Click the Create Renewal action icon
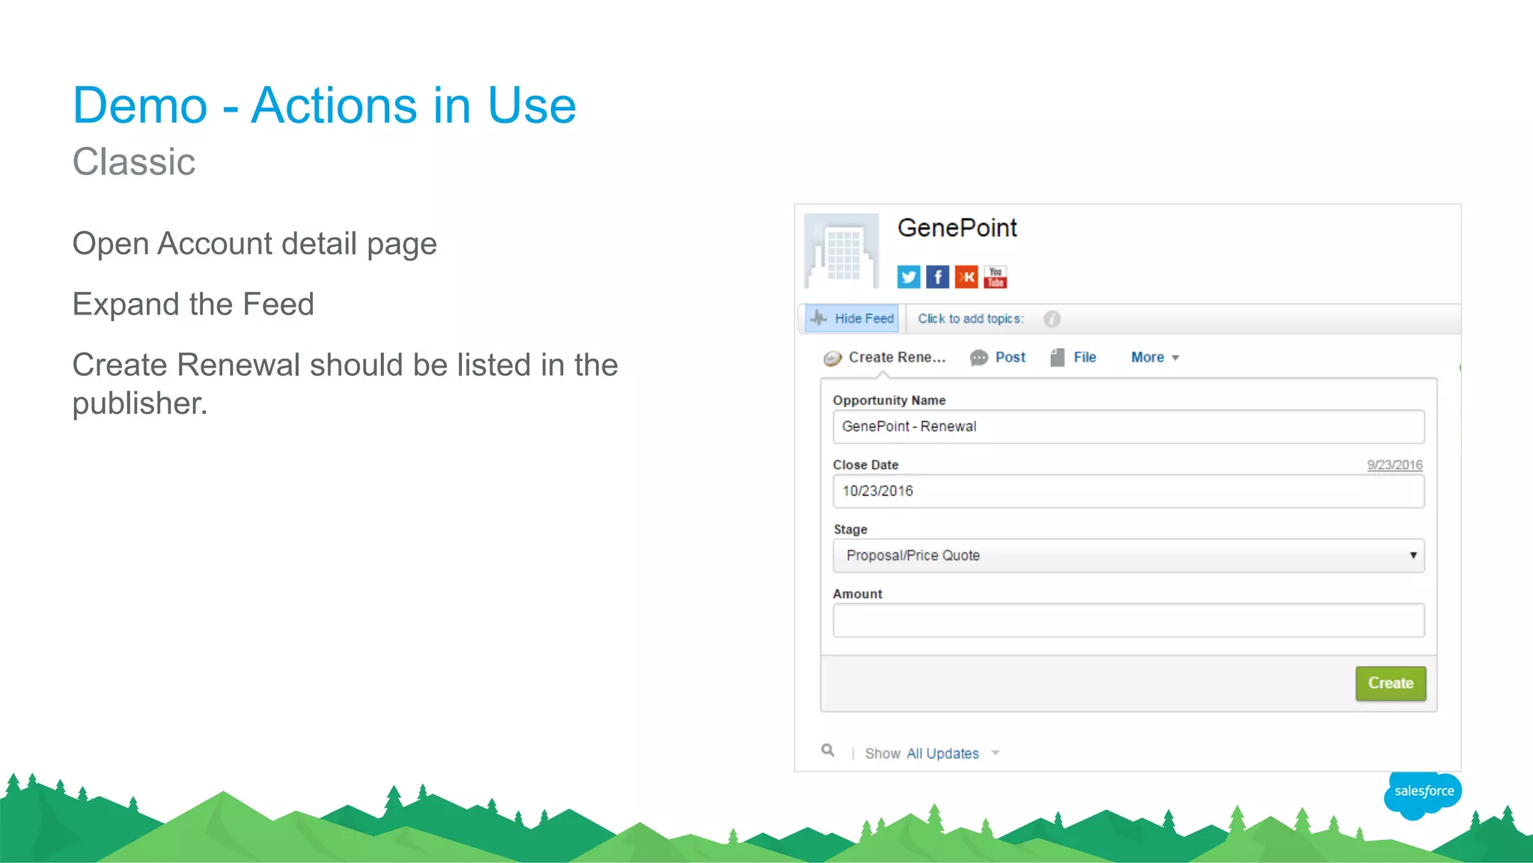The width and height of the screenshot is (1533, 863). point(832,359)
